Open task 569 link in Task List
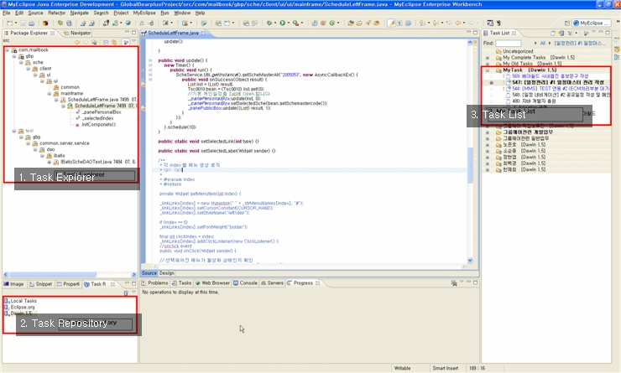The width and height of the screenshot is (621, 373). point(551,76)
